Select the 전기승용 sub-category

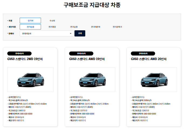[30, 27]
